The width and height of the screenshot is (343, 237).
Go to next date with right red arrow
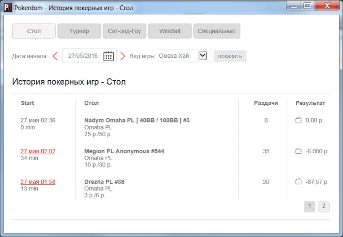point(122,56)
